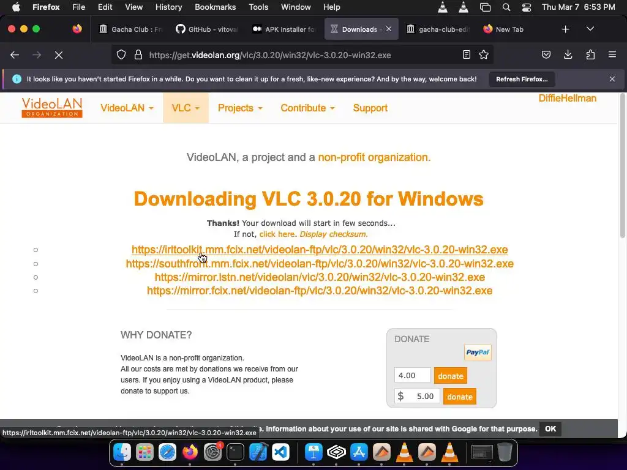This screenshot has width=627, height=470.
Task: Go back to the previous page
Action: point(15,54)
